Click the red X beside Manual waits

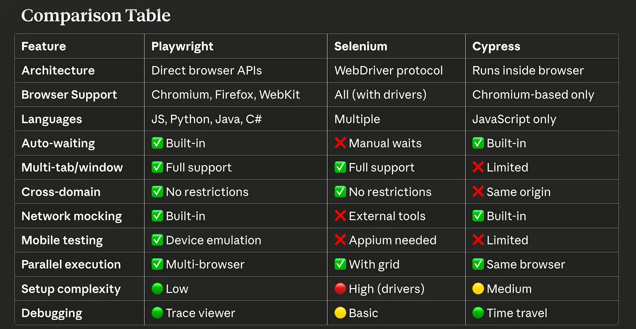[340, 143]
